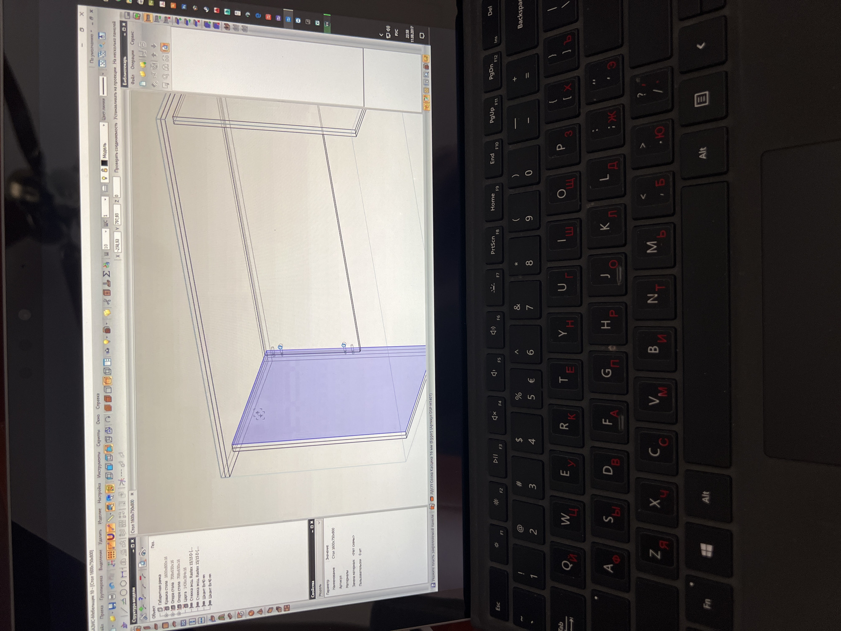
Task: Open the Правка menu
Action: point(102,612)
